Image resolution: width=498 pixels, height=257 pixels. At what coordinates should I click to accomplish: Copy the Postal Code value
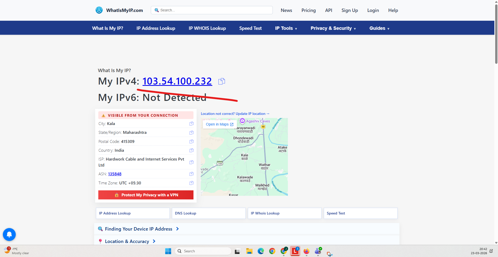tap(191, 142)
